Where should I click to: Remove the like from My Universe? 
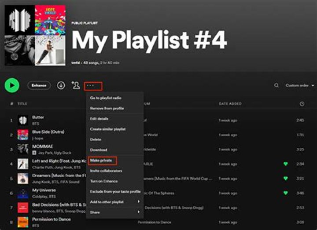coord(285,193)
